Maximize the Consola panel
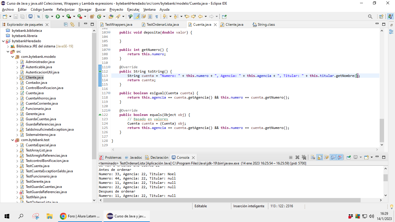The width and height of the screenshot is (395, 222). pyautogui.click(x=384, y=158)
